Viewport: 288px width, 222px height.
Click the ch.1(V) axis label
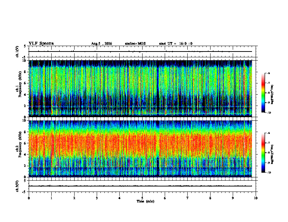point(17,52)
